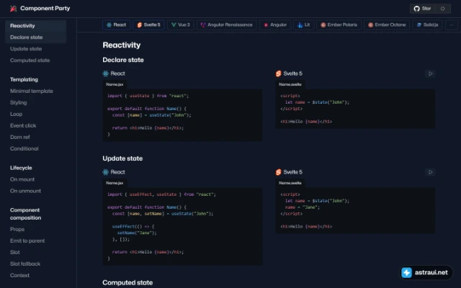
Task: Click React icon under Update state
Action: (106, 172)
